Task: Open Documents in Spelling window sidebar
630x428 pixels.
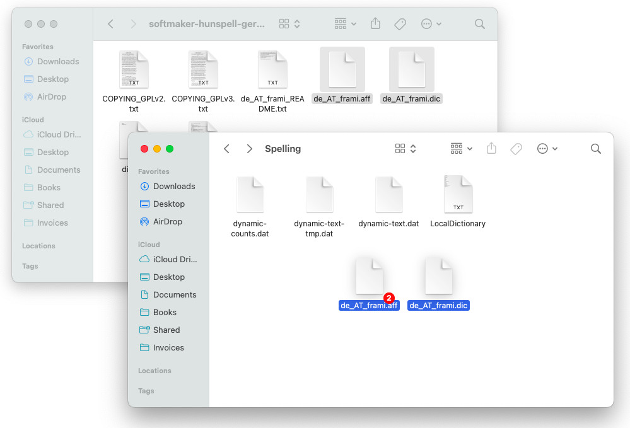Action: pyautogui.click(x=168, y=295)
